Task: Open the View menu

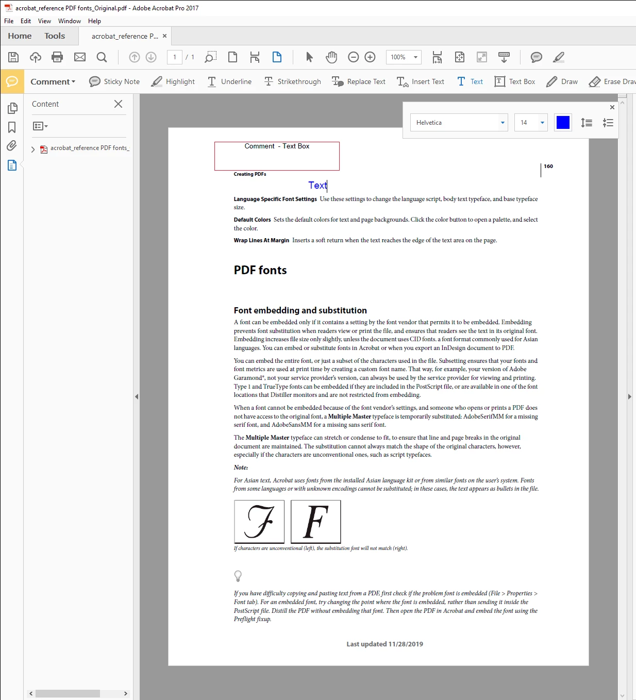Action: tap(44, 21)
